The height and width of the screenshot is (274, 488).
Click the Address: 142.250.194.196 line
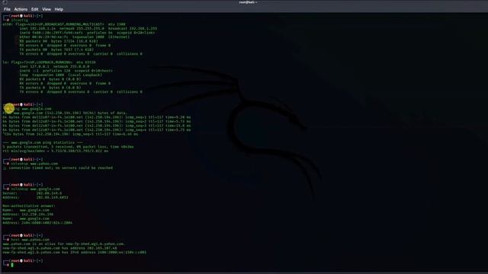[x=27, y=215]
